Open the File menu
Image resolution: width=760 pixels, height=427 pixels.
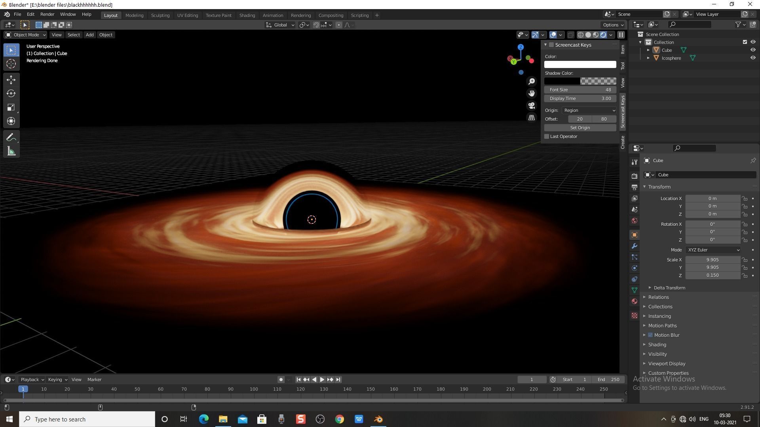tap(17, 14)
